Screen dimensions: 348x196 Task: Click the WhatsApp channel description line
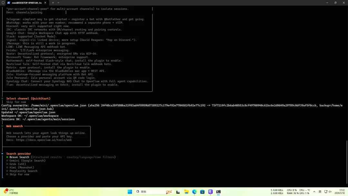click(64, 23)
